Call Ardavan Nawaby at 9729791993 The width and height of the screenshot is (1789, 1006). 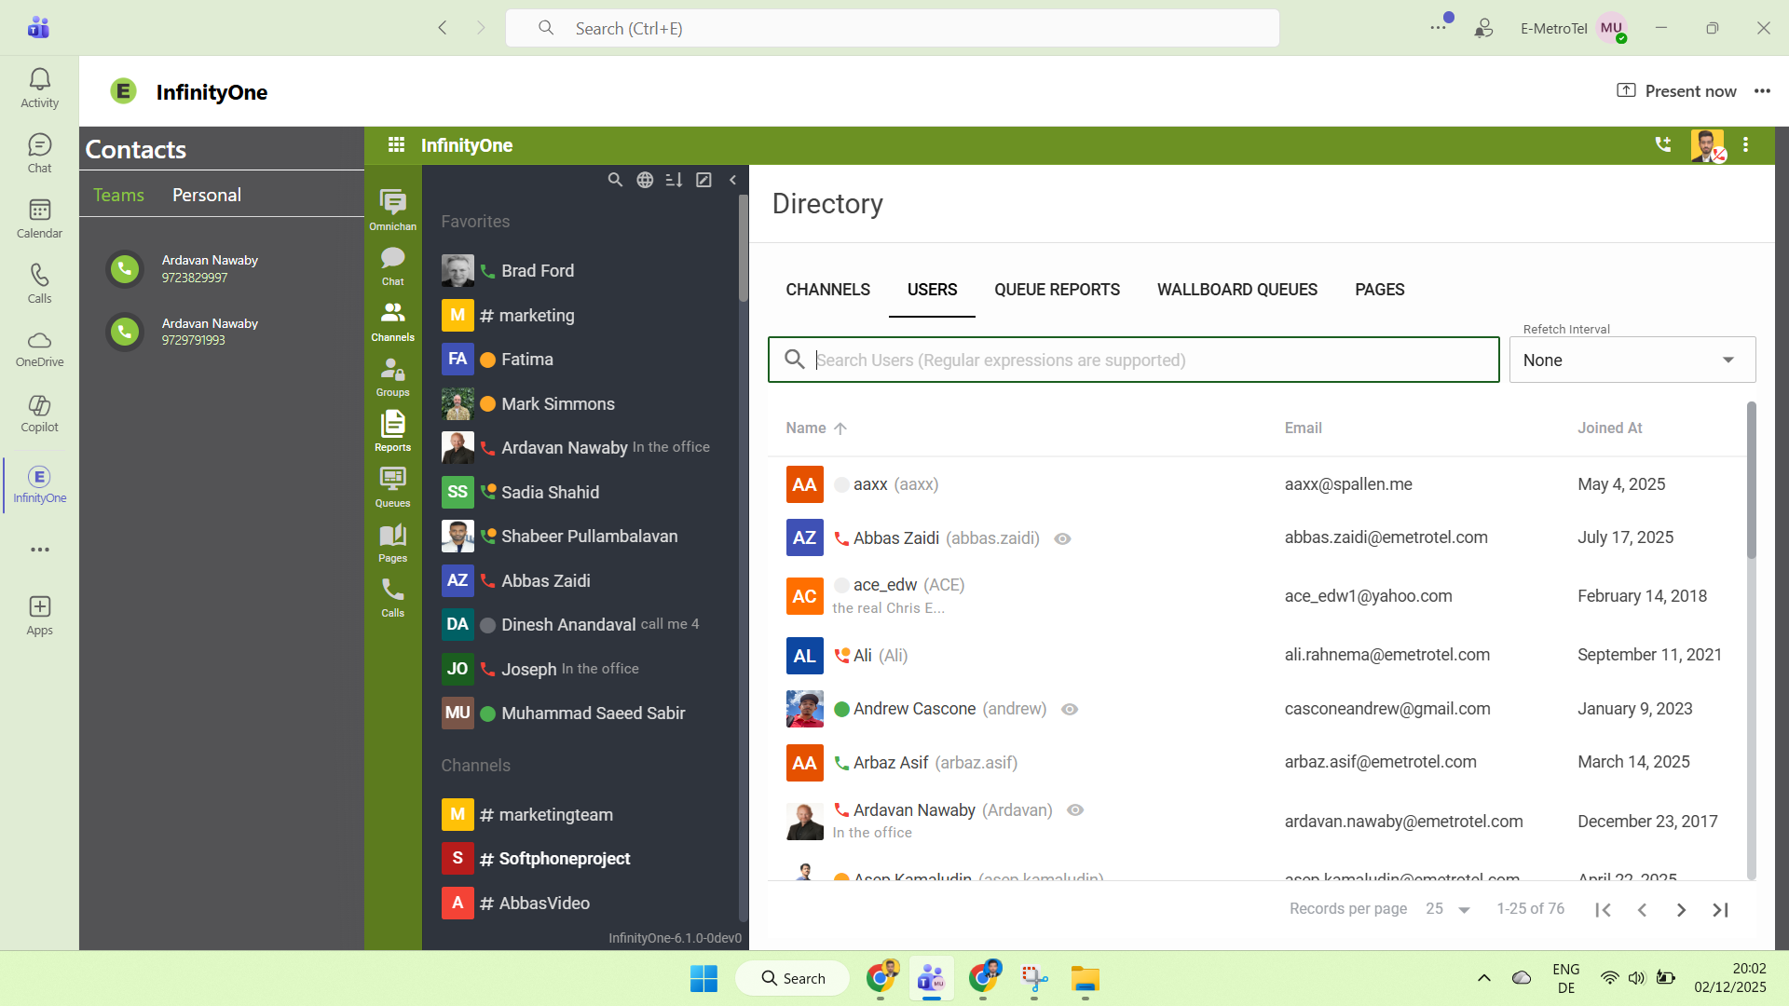125,332
